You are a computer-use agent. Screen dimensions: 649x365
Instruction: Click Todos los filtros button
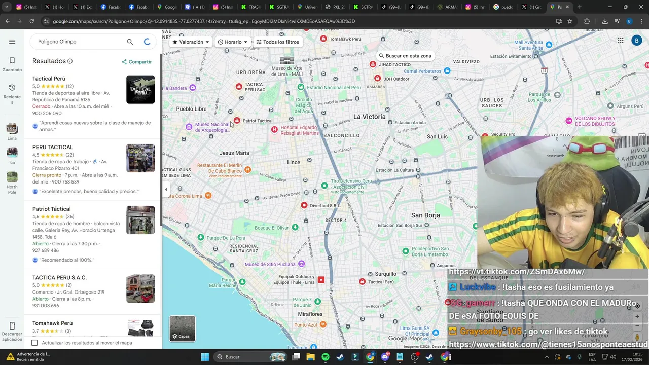[277, 42]
